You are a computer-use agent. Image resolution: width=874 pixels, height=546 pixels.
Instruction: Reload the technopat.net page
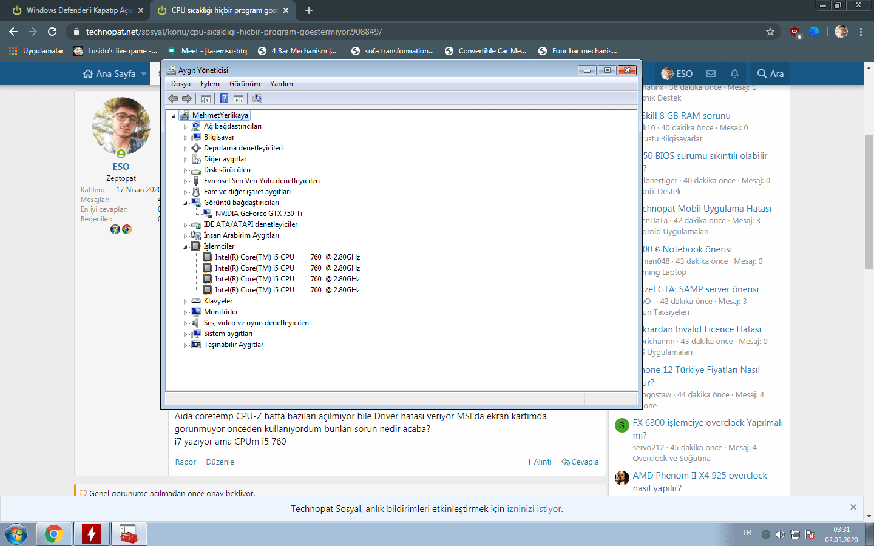[x=52, y=32]
